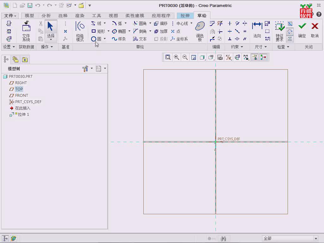
Task: Click the Undo icon in quick access toolbar
Action: click(38, 5)
